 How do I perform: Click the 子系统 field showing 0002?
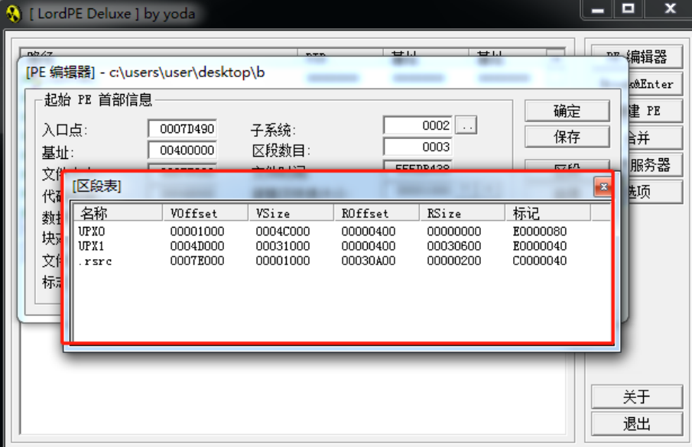pos(417,125)
